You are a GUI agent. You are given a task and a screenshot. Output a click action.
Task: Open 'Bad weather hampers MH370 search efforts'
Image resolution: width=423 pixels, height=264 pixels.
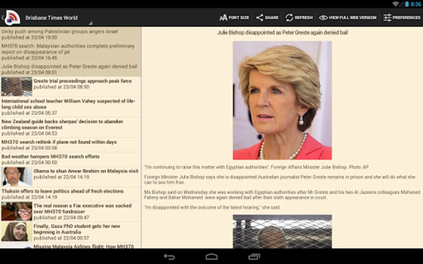[x=70, y=159]
